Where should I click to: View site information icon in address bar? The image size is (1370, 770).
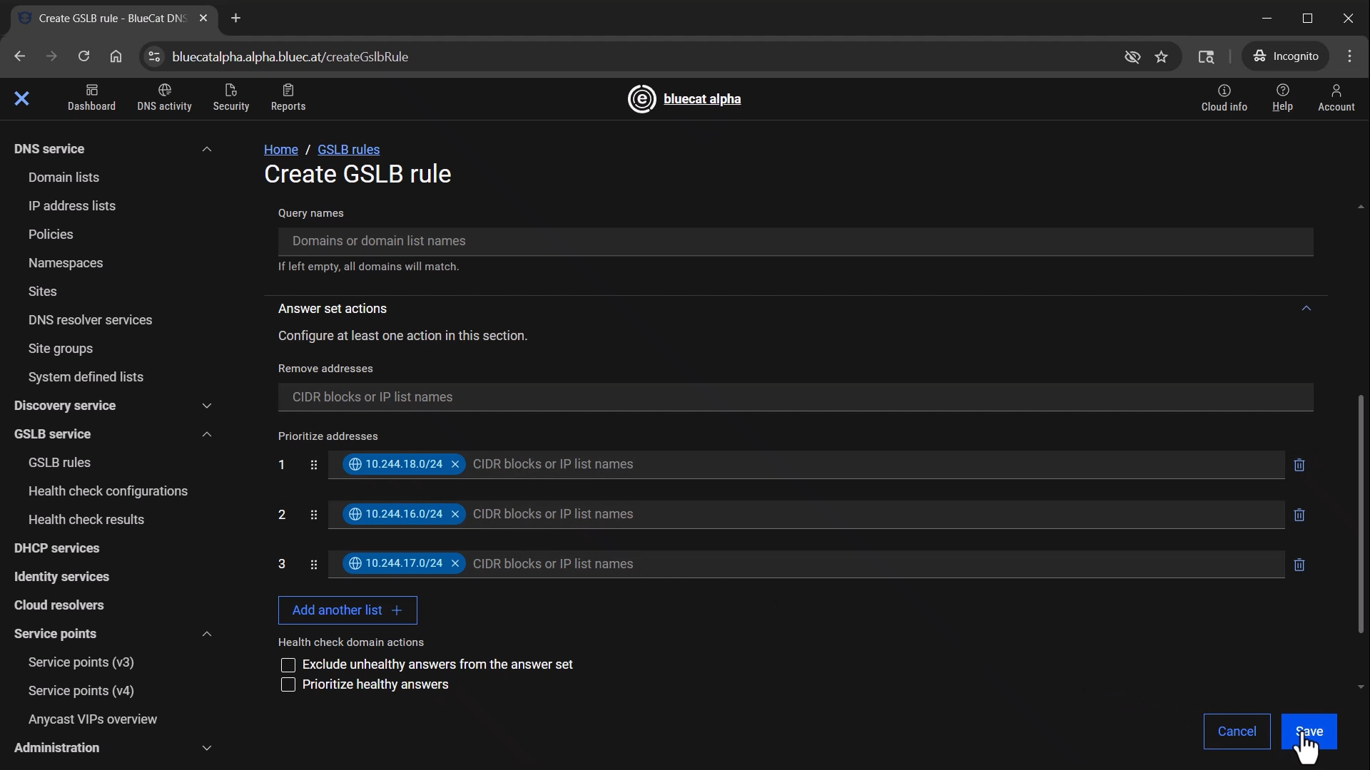(x=153, y=56)
